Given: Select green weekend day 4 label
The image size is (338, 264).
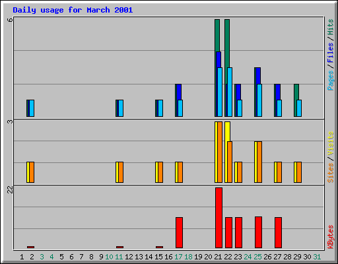Looking at the screenshot, I should (x=51, y=257).
